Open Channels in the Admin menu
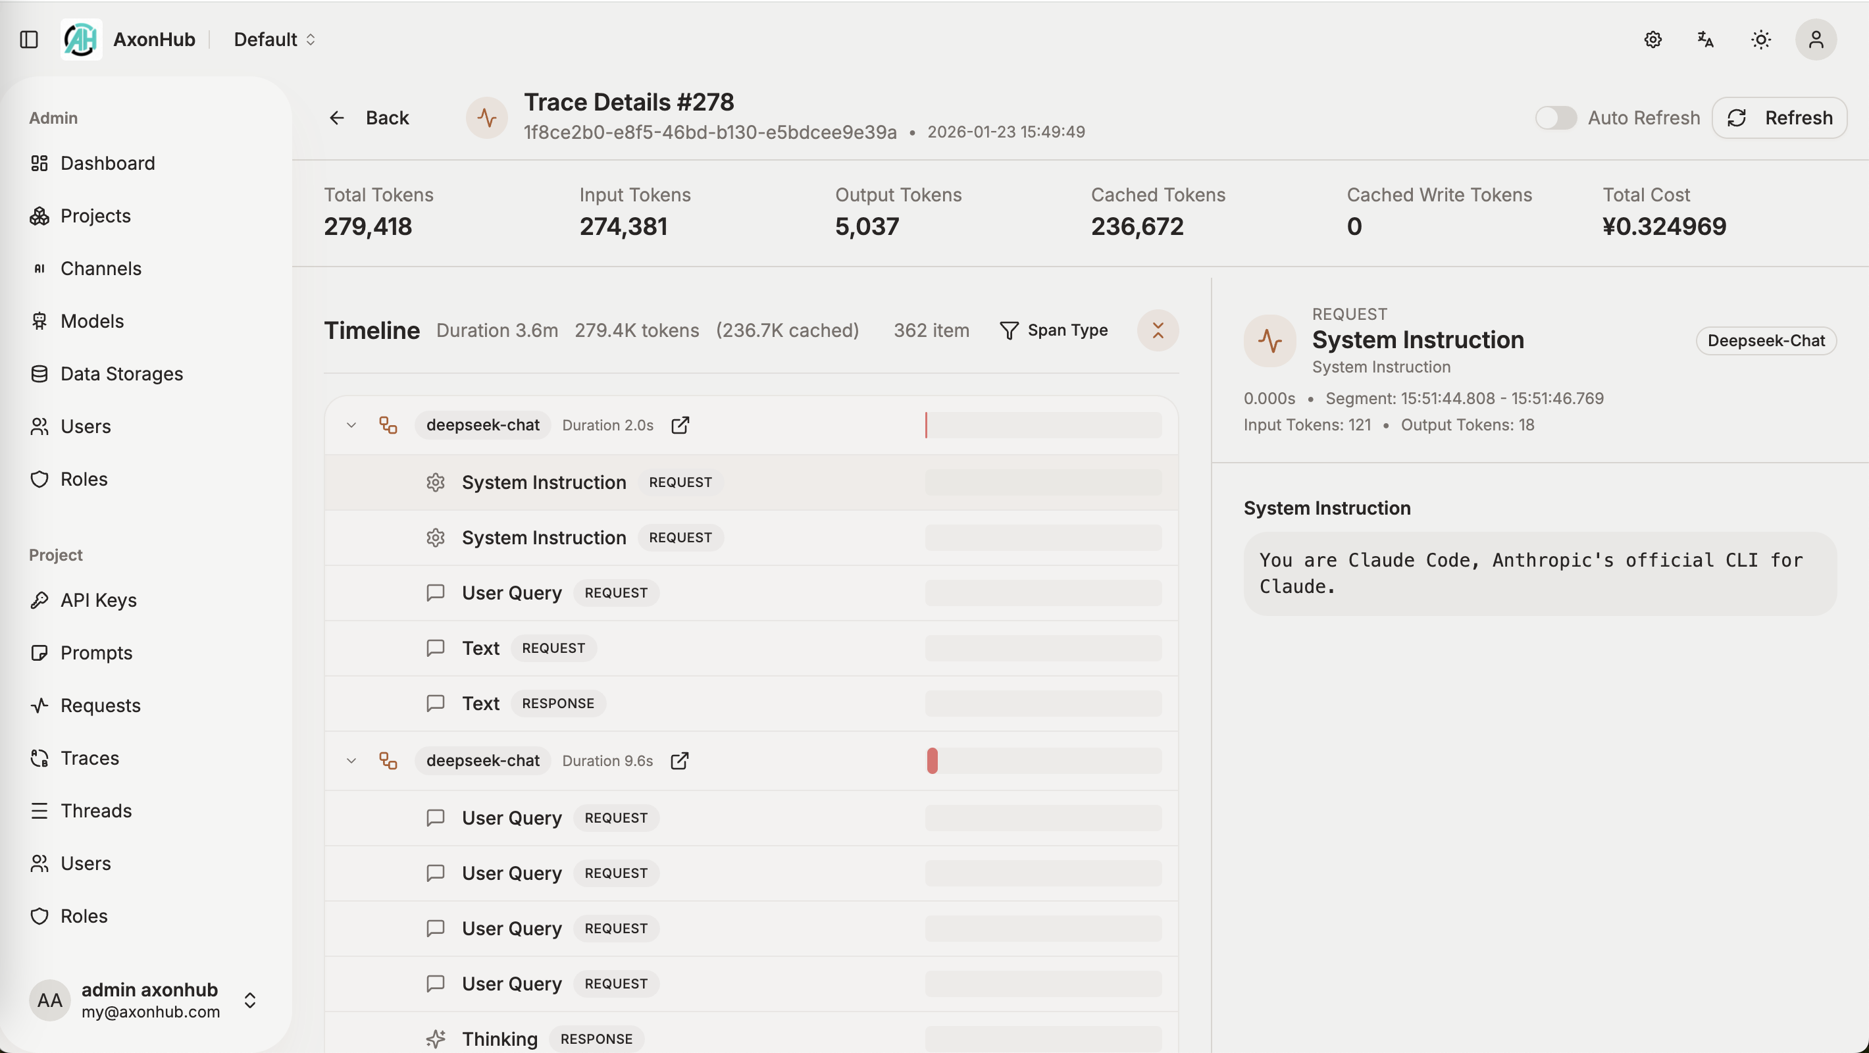1869x1053 pixels. pyautogui.click(x=101, y=269)
